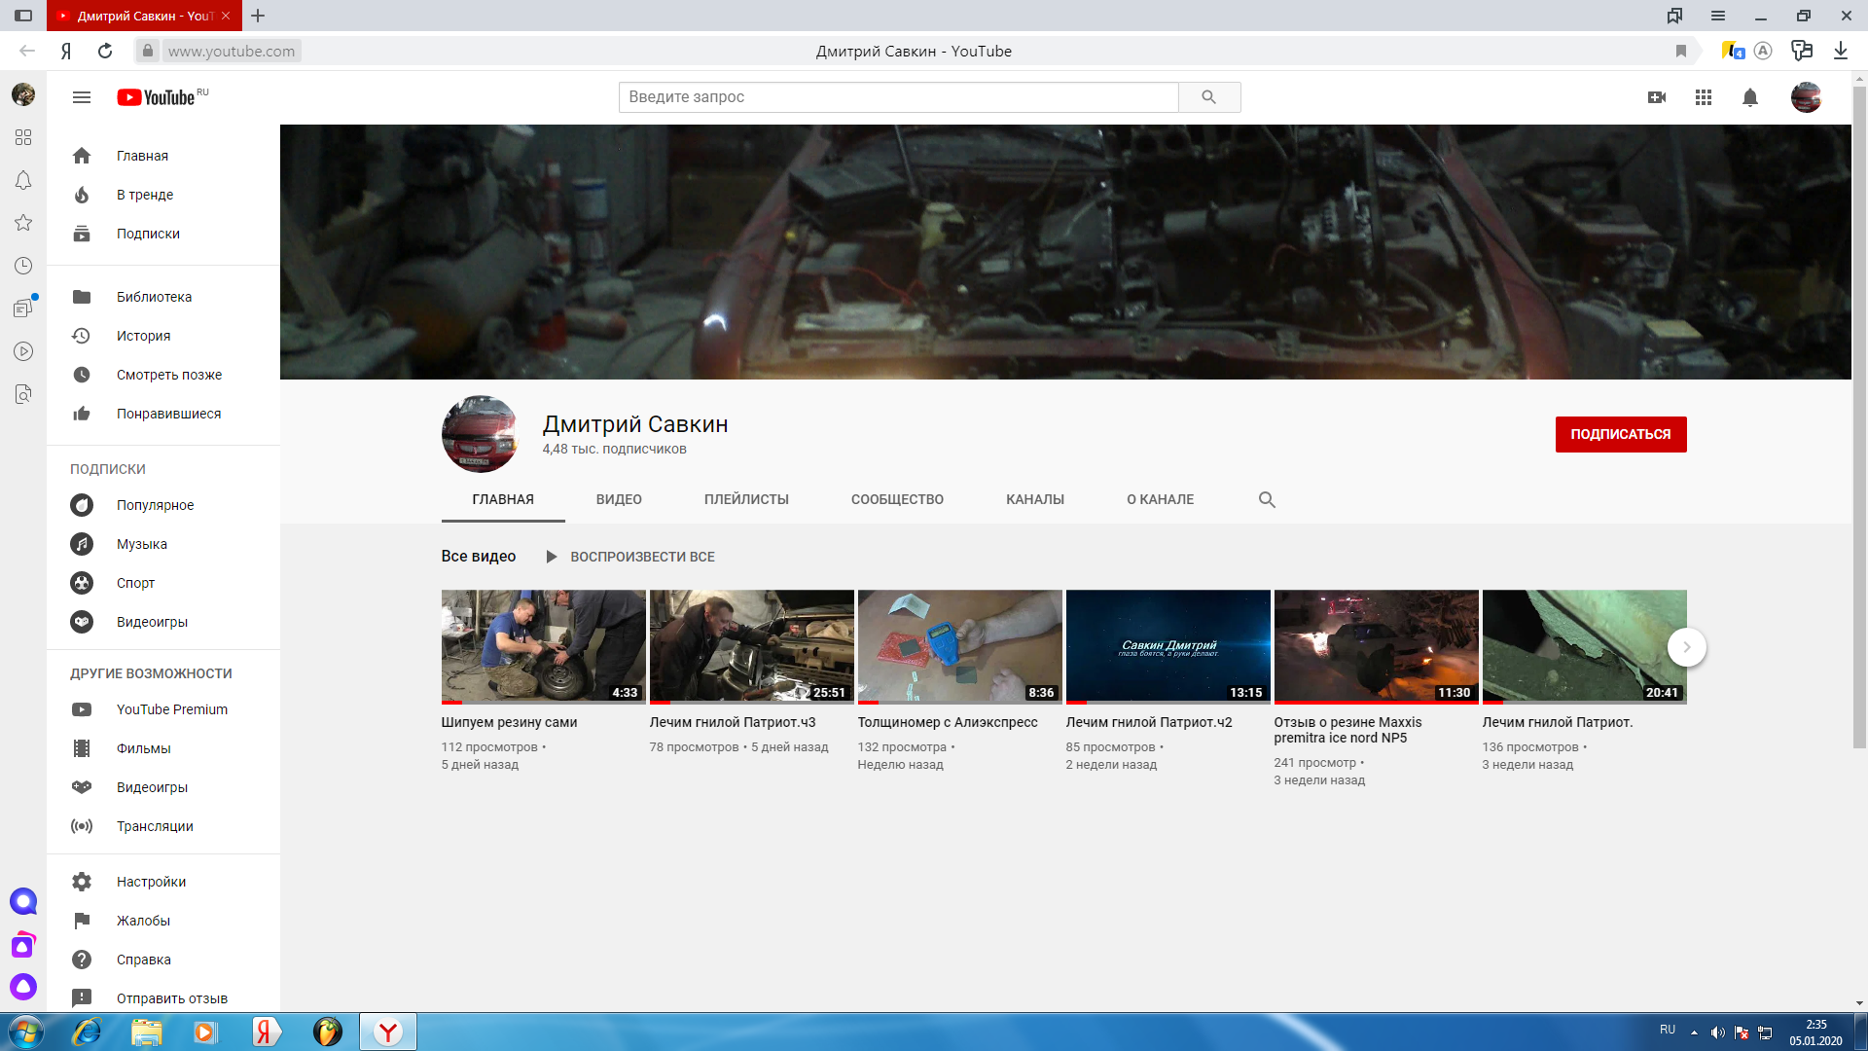Open the account avatar menu

pyautogui.click(x=1806, y=97)
